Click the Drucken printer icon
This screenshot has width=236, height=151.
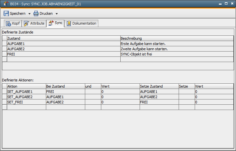tap(36, 13)
